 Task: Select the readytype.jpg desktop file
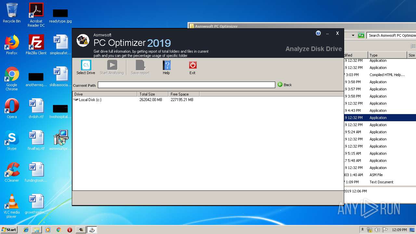coord(60,15)
